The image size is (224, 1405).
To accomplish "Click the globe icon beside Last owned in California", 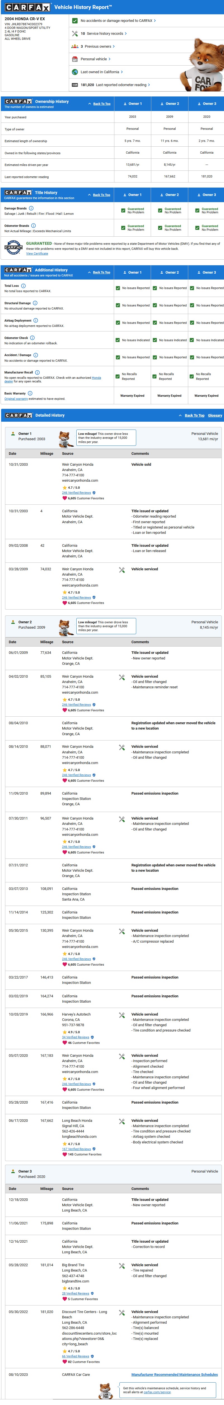I will [x=75, y=72].
